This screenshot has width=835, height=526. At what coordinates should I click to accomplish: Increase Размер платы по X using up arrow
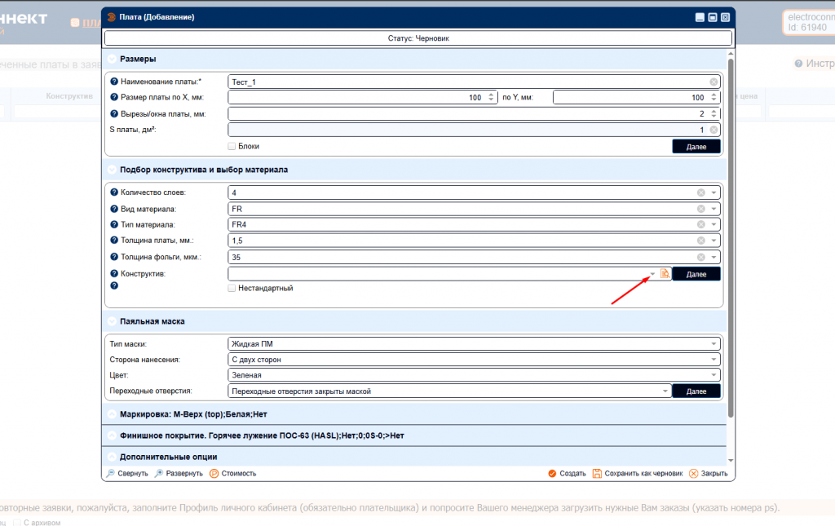pyautogui.click(x=490, y=95)
